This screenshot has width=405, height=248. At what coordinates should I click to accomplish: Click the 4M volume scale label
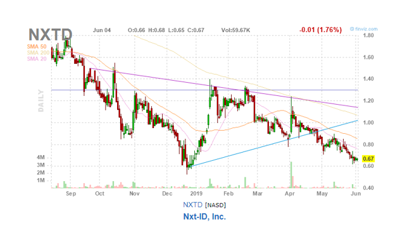pyautogui.click(x=40, y=157)
